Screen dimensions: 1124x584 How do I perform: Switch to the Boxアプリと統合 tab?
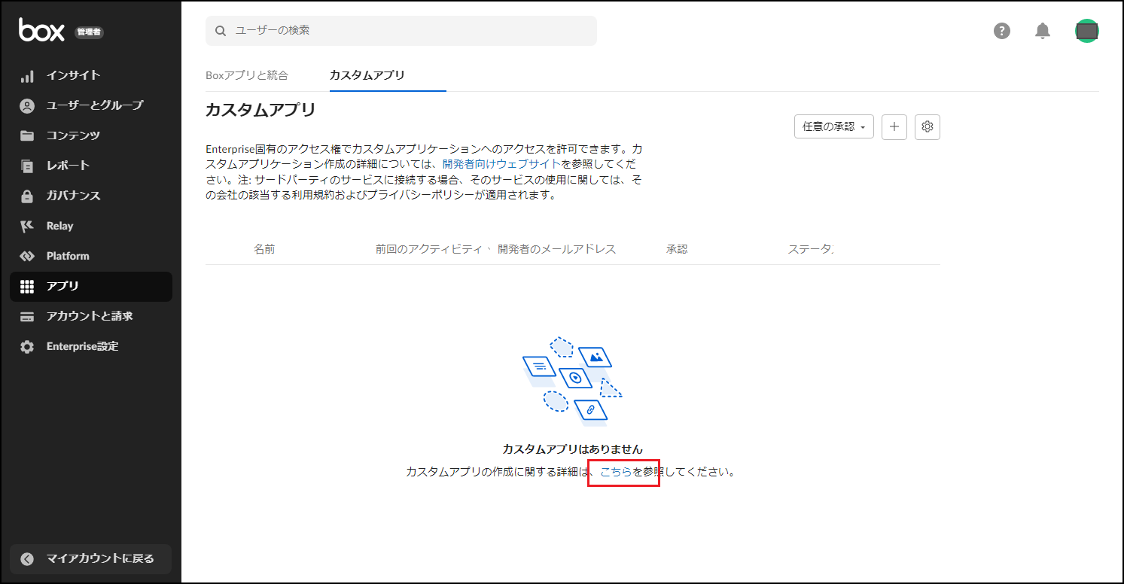click(x=247, y=75)
